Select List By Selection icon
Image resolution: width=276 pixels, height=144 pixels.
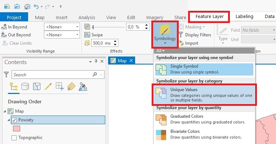pyautogui.click(x=36, y=86)
